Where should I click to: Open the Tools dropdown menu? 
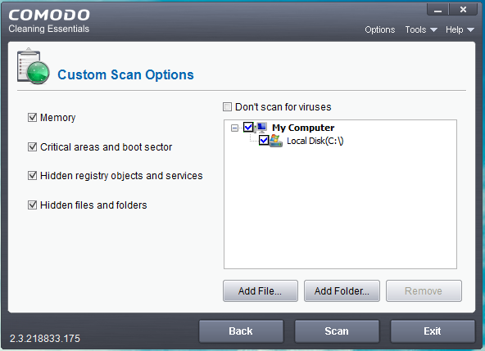[x=421, y=29]
